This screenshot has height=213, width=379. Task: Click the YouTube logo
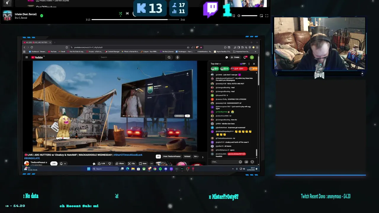coord(37,57)
